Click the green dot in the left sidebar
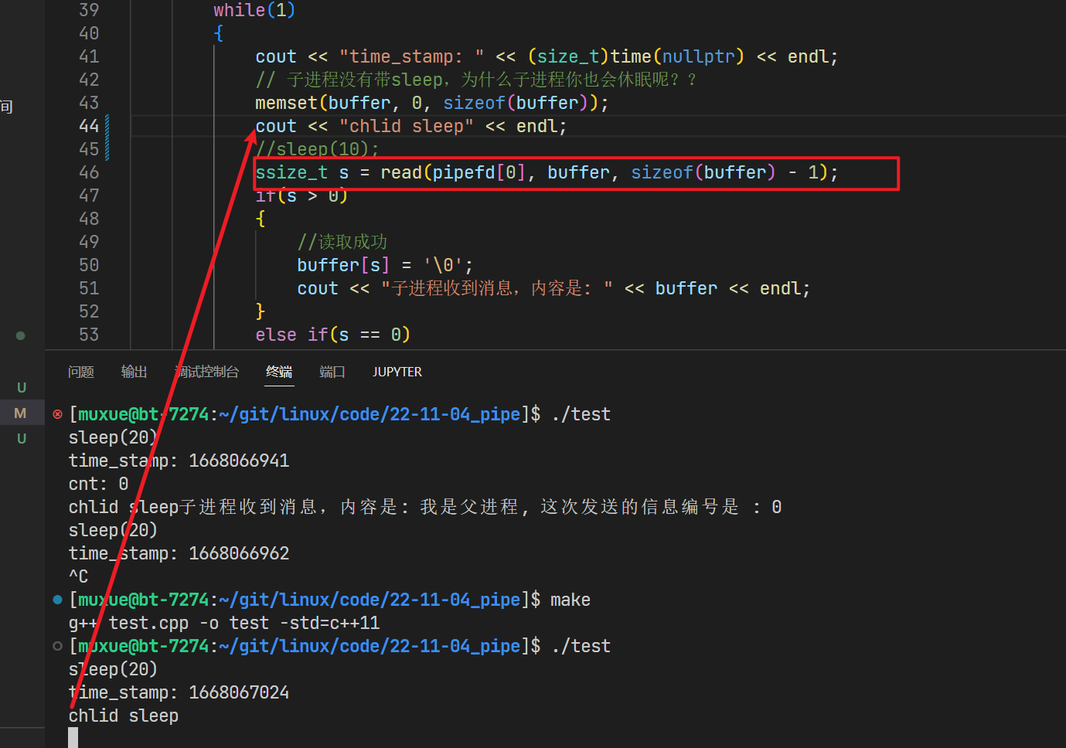 [x=21, y=335]
